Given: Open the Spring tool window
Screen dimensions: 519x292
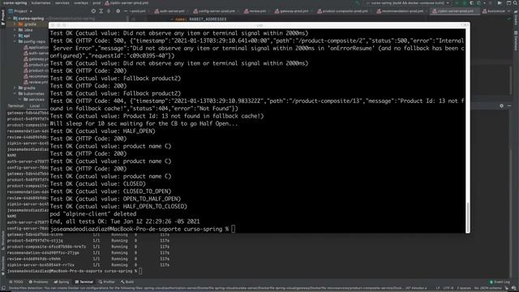Looking at the screenshot, I should tap(62, 282).
